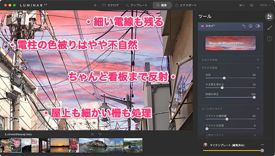Open the sky selection dropdown diego-ph-BCuxVP5WEsU

click(x=230, y=43)
